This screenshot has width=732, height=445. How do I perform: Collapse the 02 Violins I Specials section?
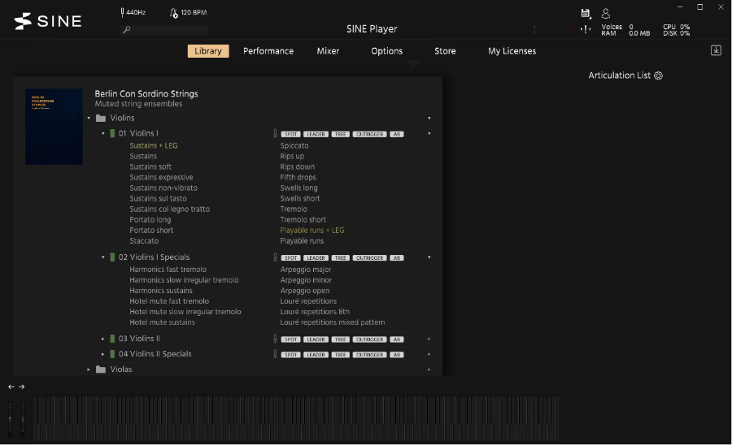(103, 257)
